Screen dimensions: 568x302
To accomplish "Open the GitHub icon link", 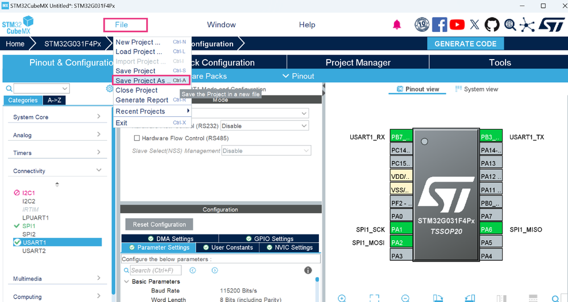I will (492, 24).
